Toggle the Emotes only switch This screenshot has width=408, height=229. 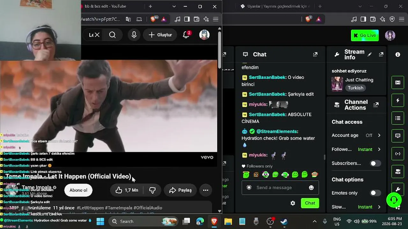pyautogui.click(x=375, y=193)
